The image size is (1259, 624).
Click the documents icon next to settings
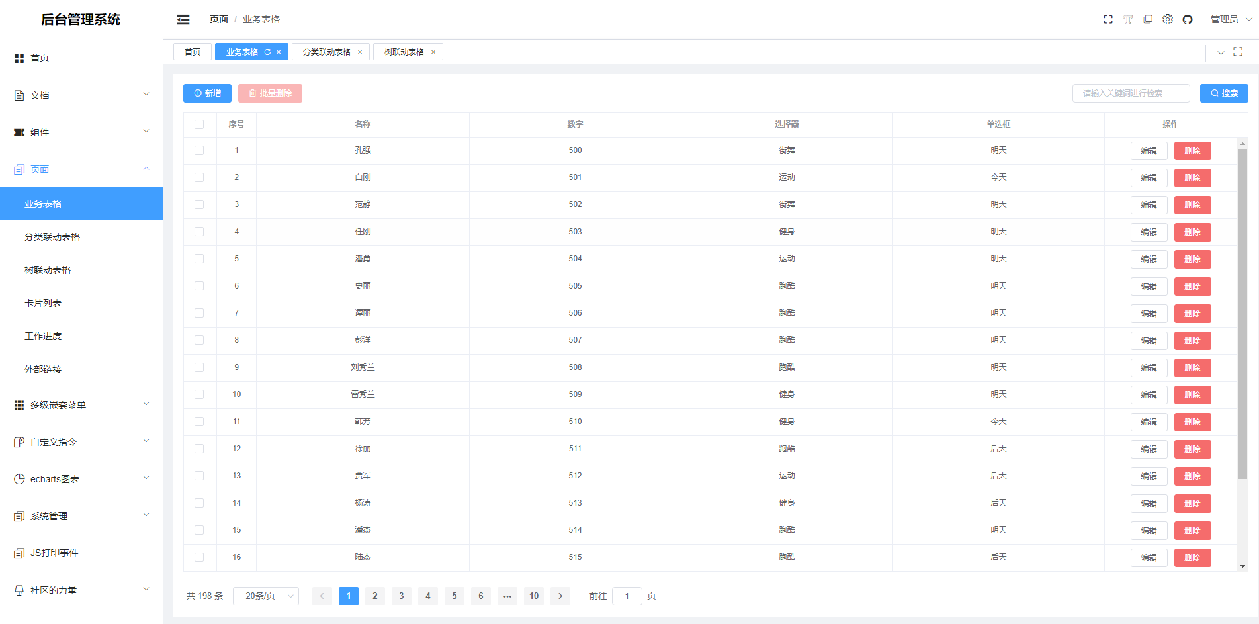1147,19
